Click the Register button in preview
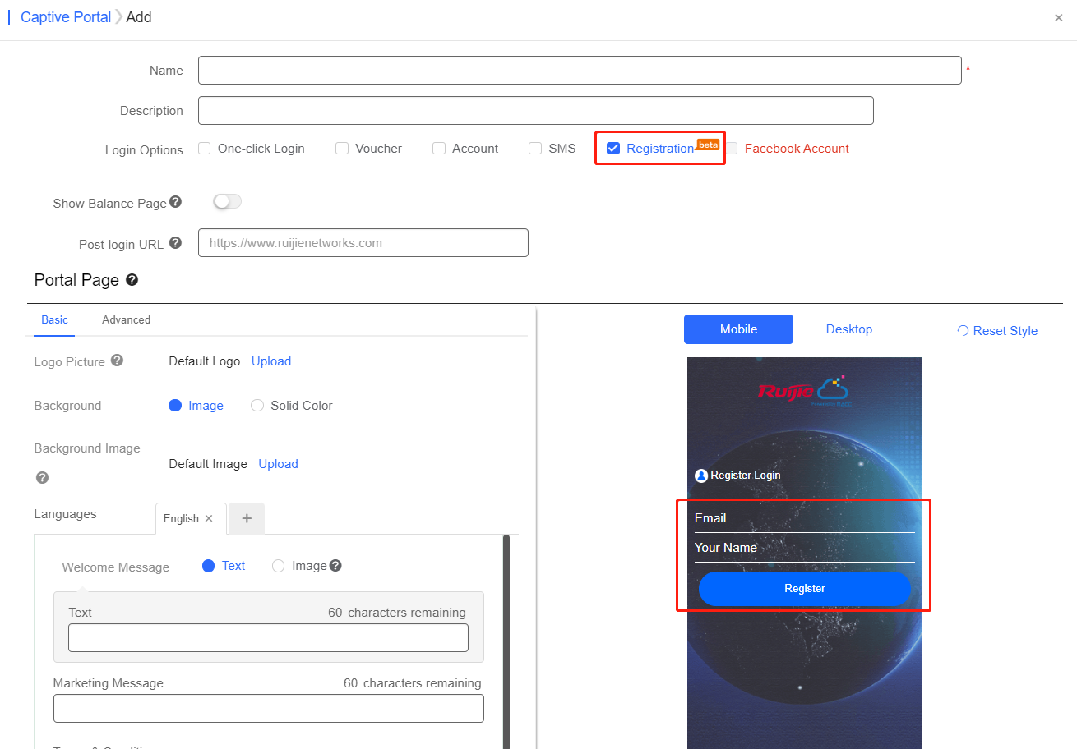1077x749 pixels. [x=805, y=589]
